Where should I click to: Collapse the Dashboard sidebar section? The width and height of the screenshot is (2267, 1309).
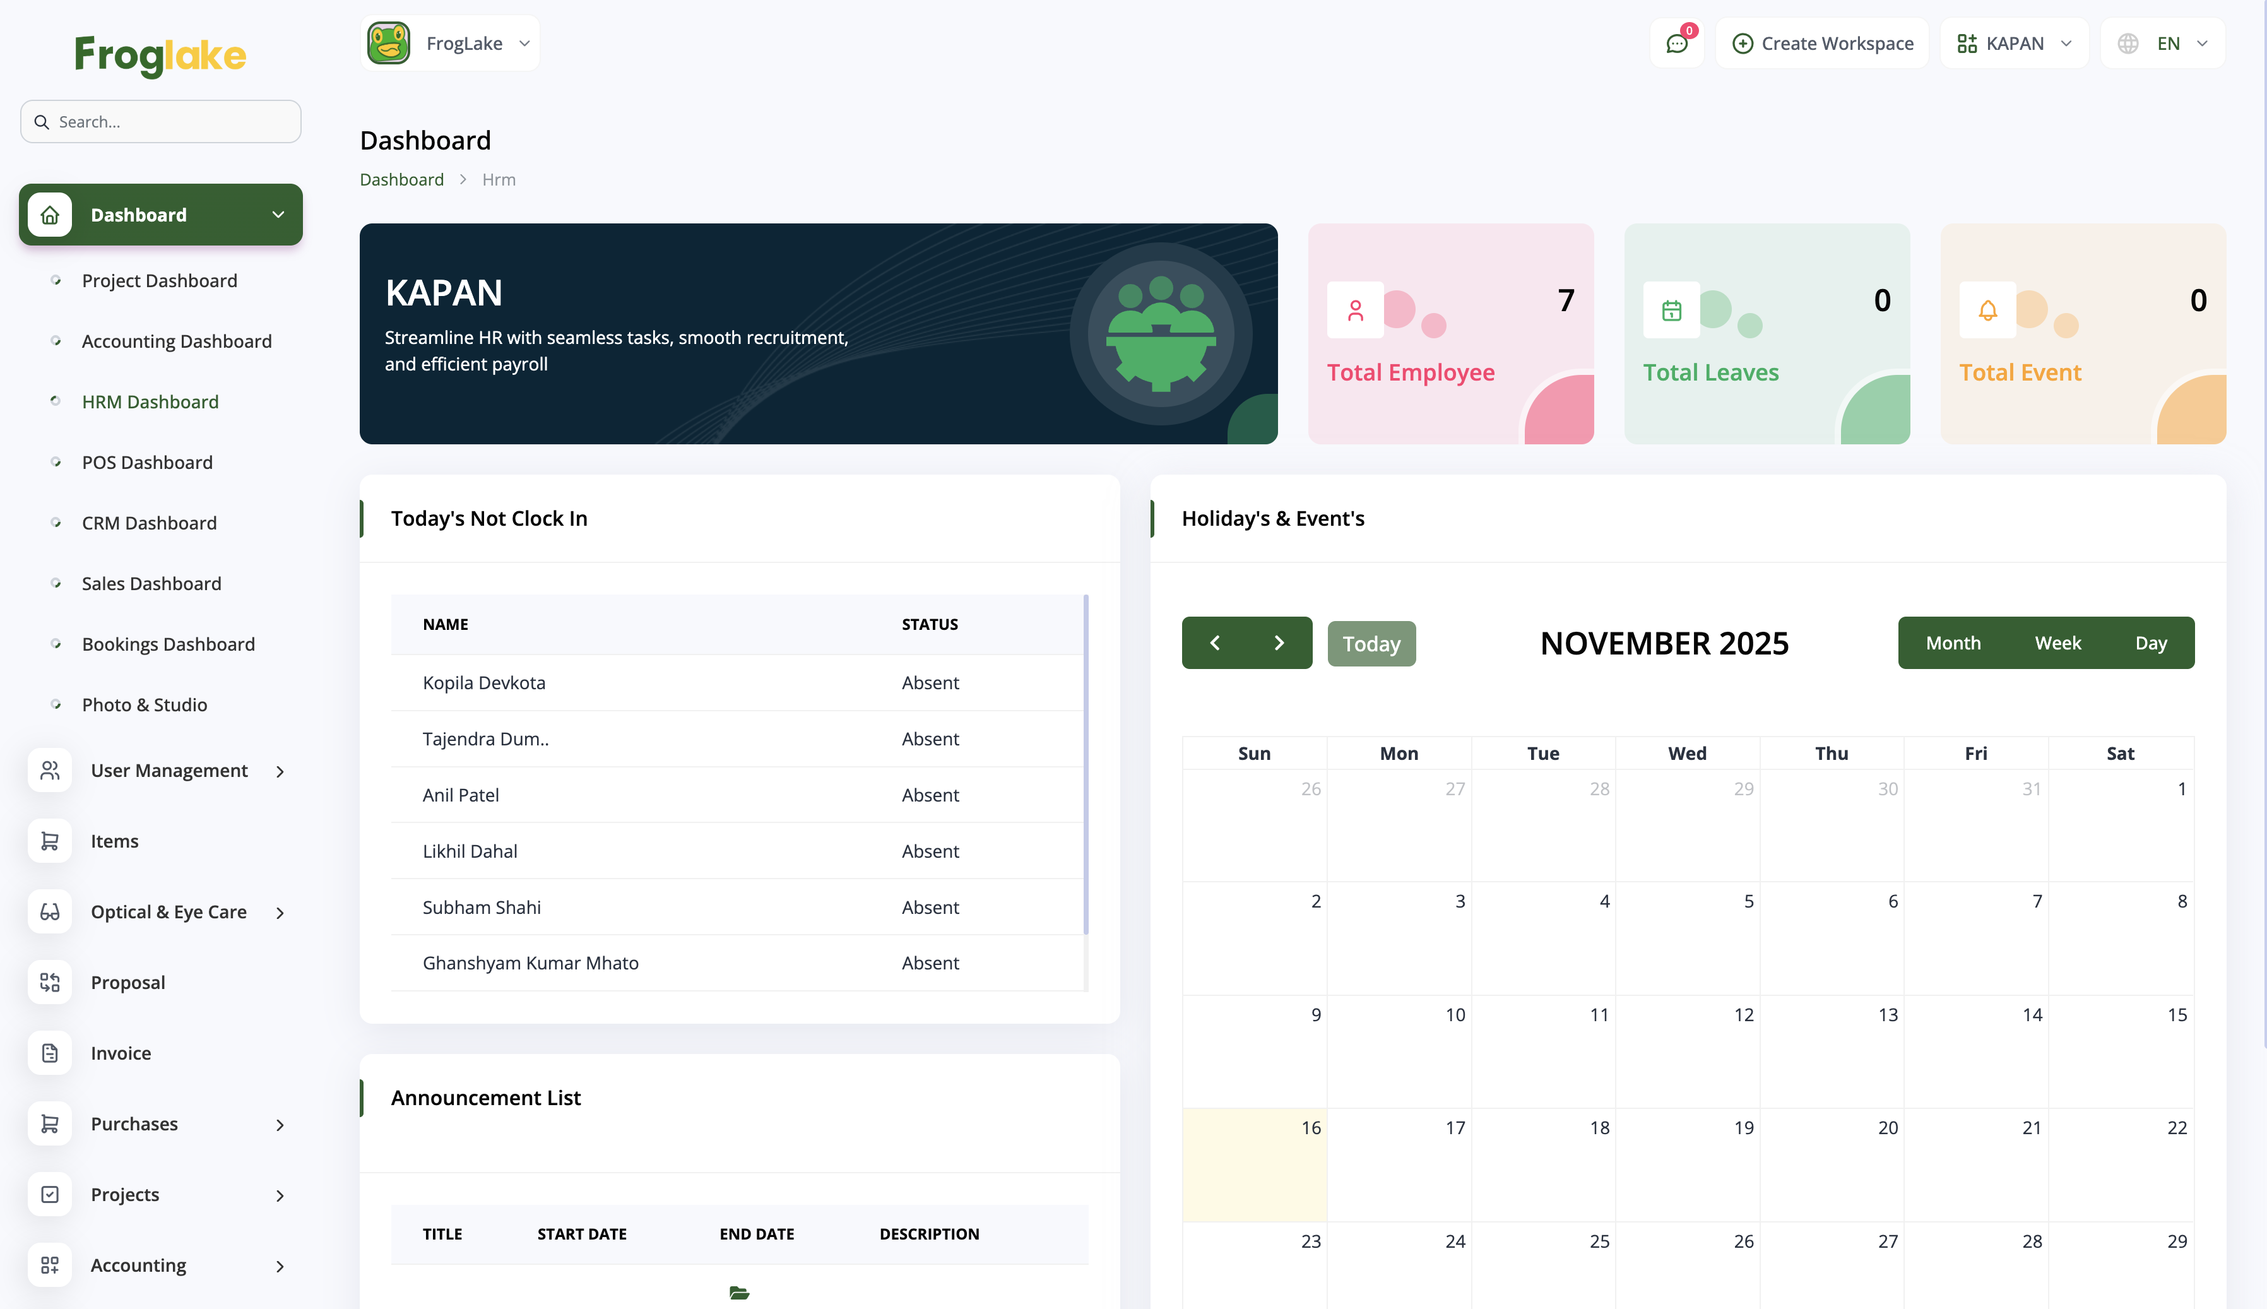point(278,215)
